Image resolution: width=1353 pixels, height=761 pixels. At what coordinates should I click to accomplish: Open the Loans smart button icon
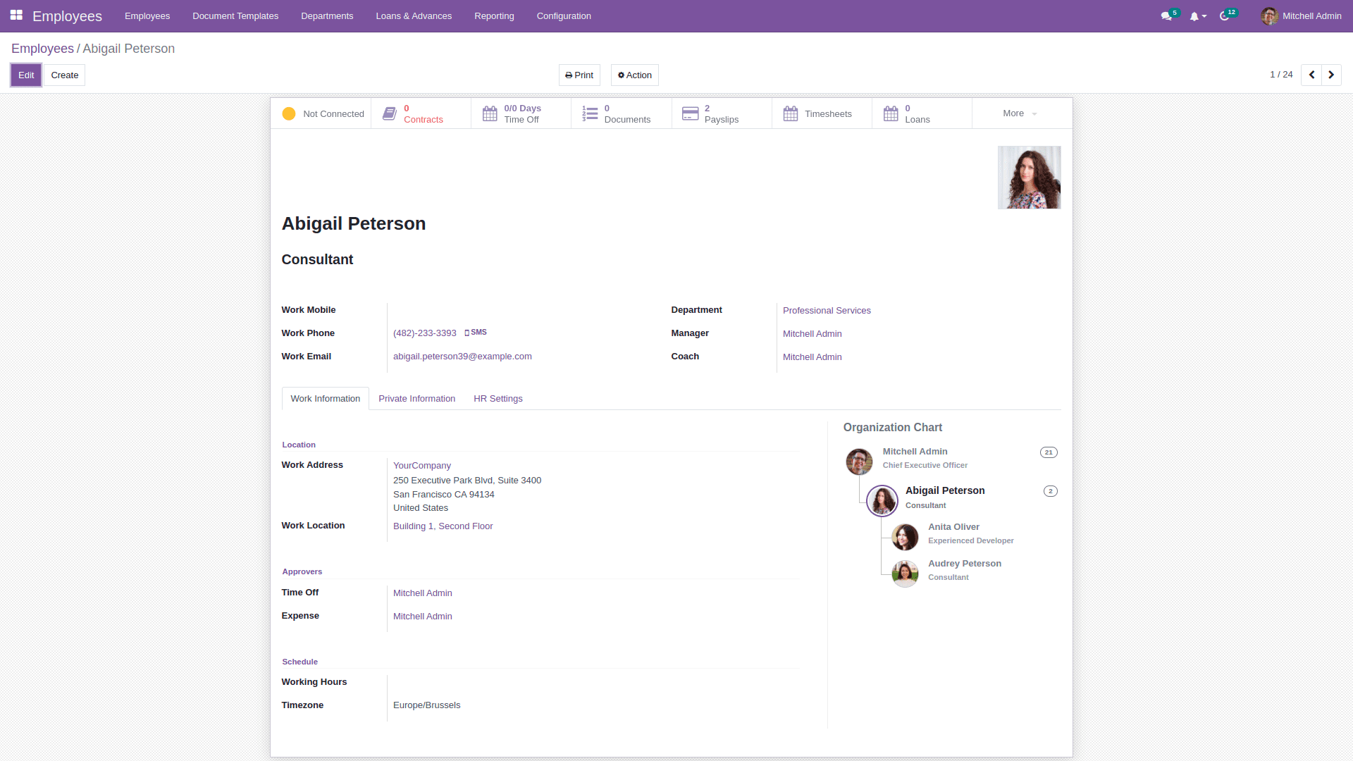[891, 113]
